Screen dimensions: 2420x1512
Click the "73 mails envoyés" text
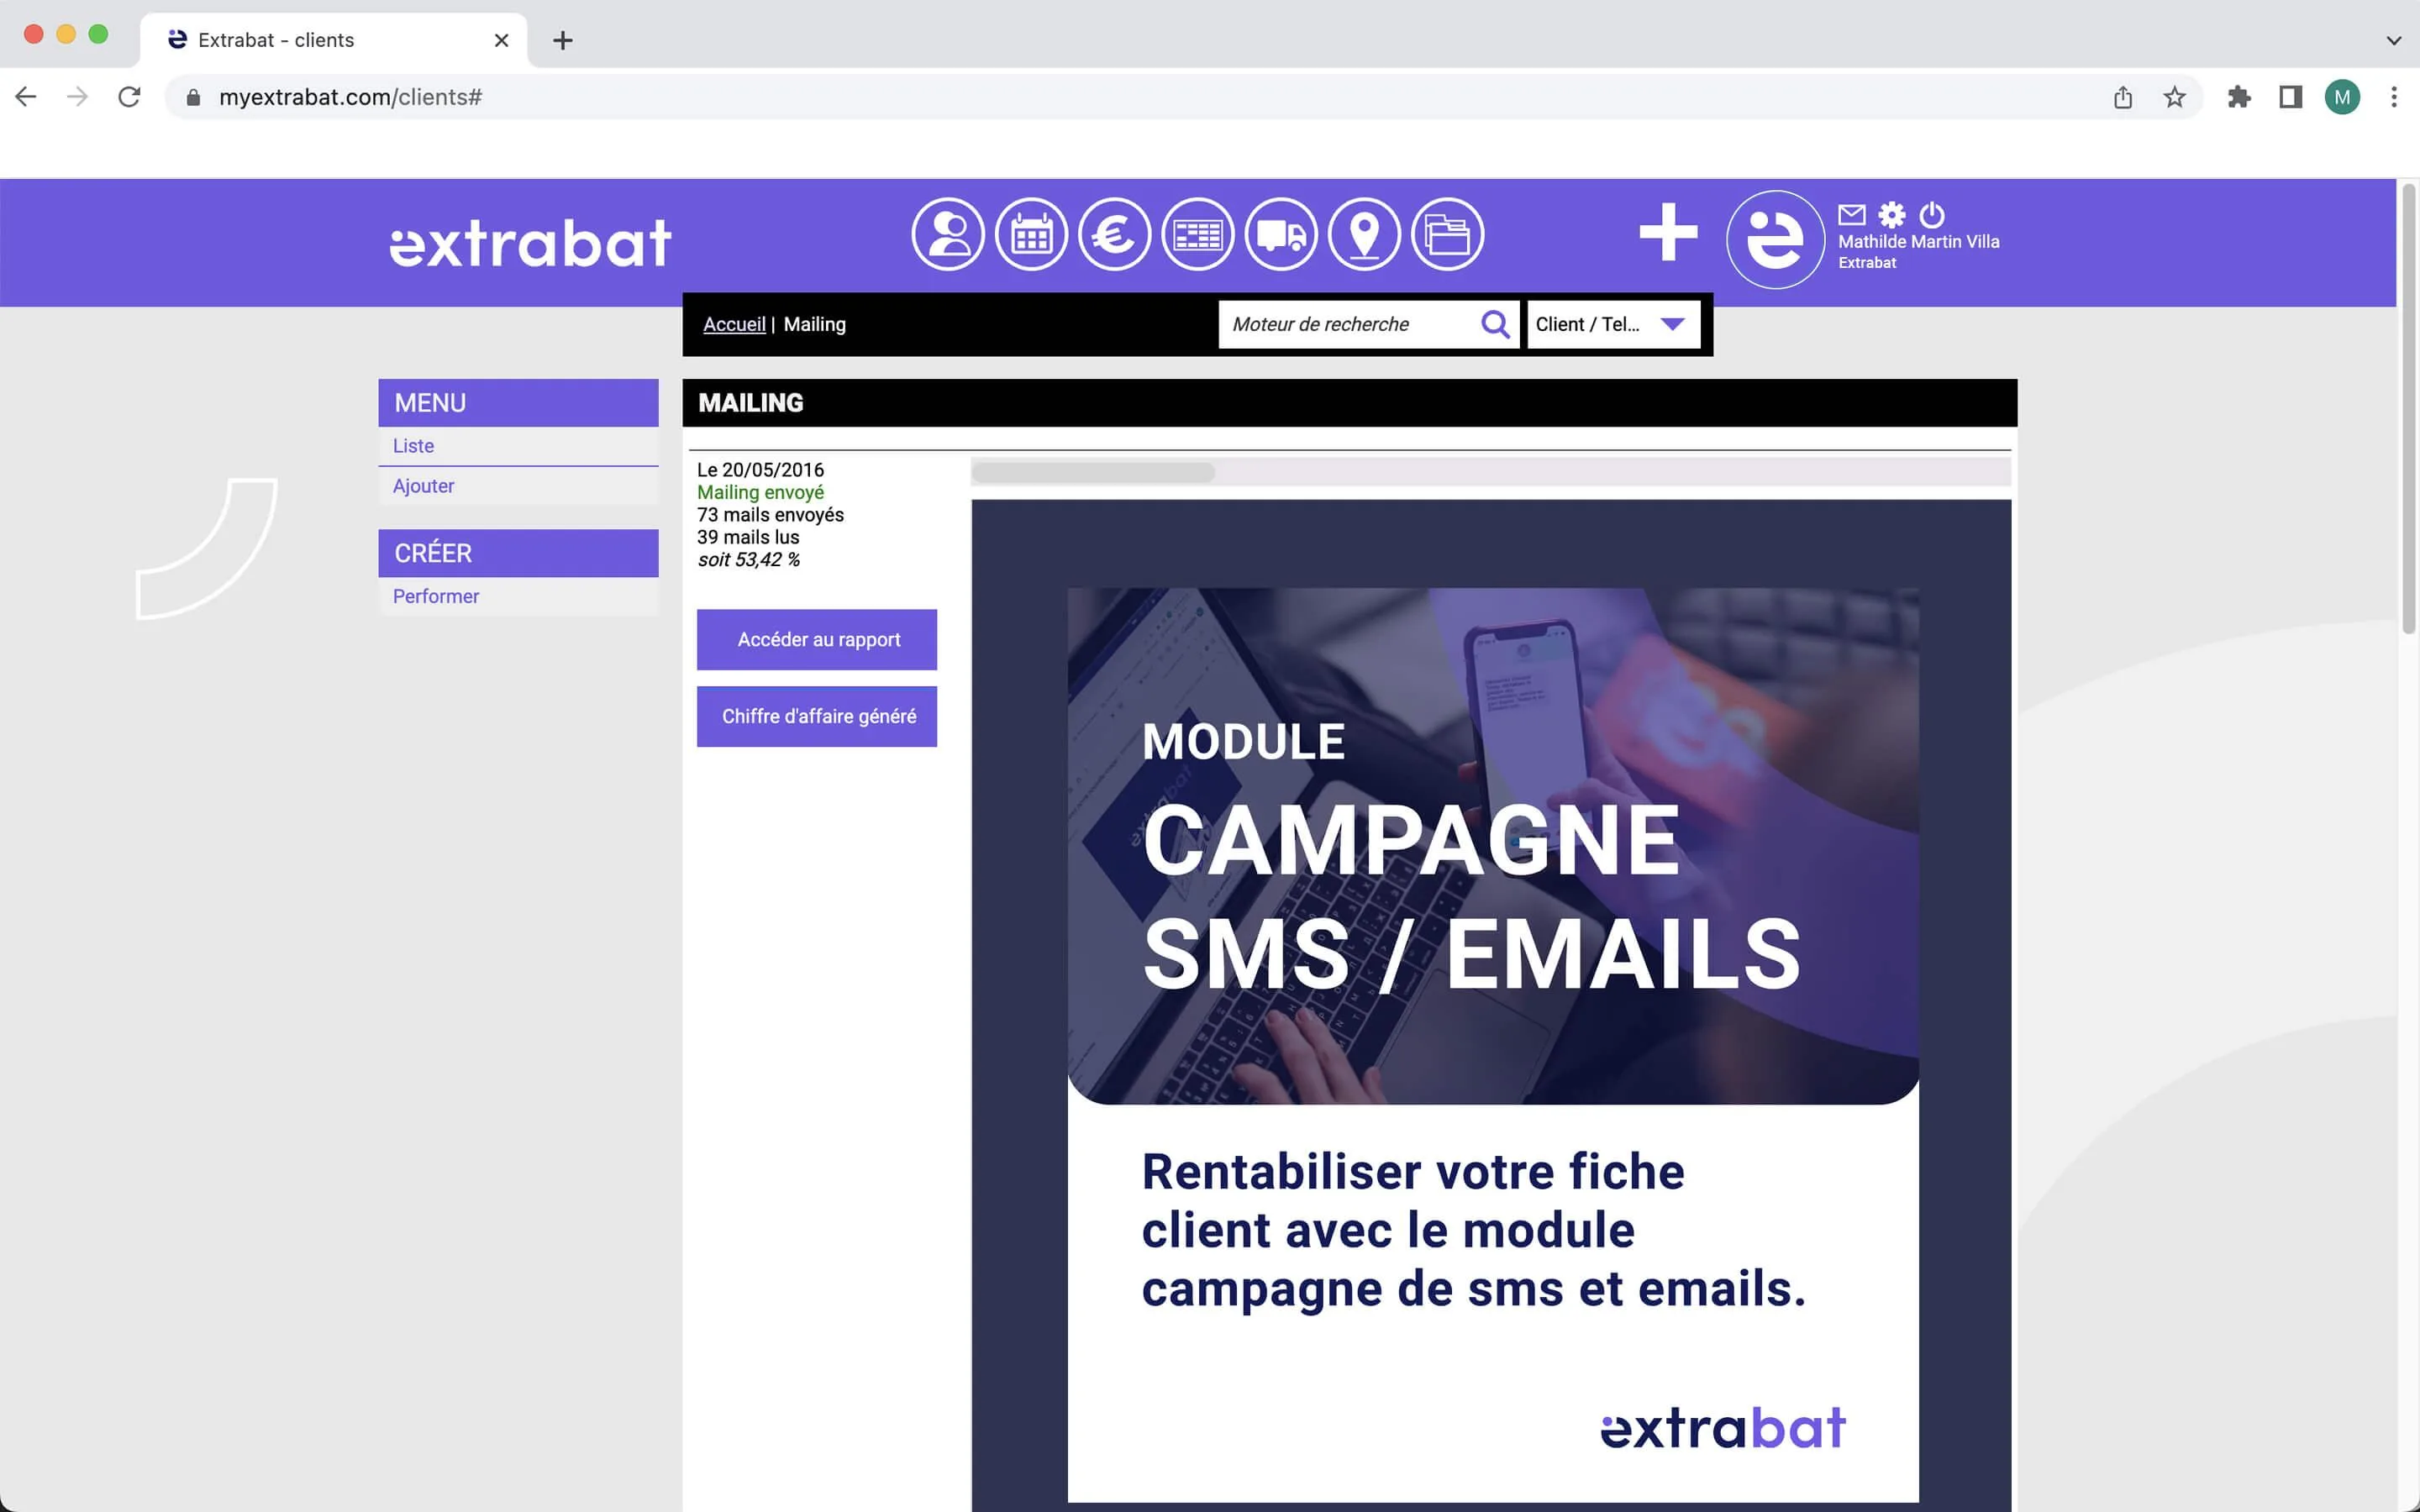point(770,515)
